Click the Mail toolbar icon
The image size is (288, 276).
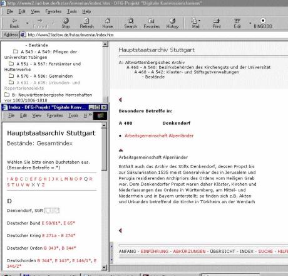(x=195, y=23)
